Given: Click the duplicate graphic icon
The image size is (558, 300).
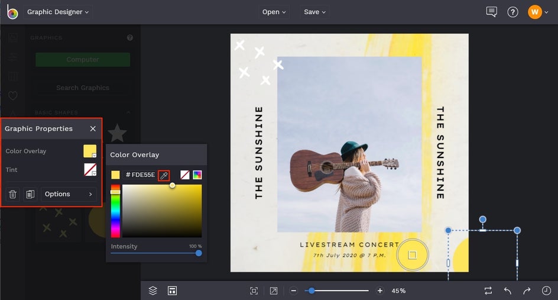Looking at the screenshot, I should [x=30, y=194].
